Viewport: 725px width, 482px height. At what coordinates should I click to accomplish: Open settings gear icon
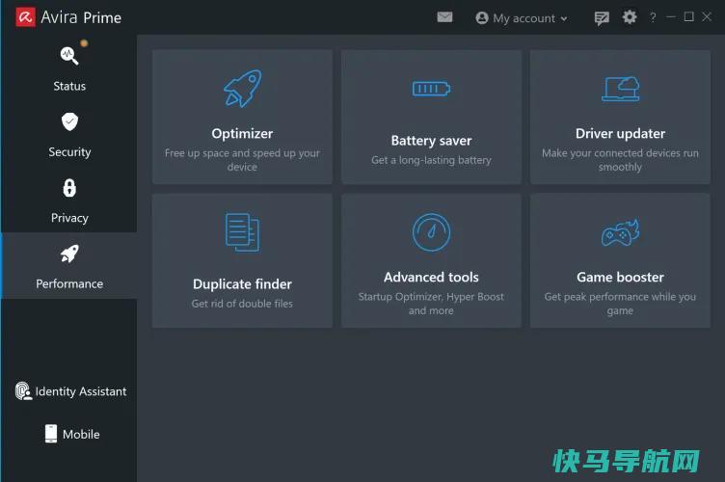630,17
